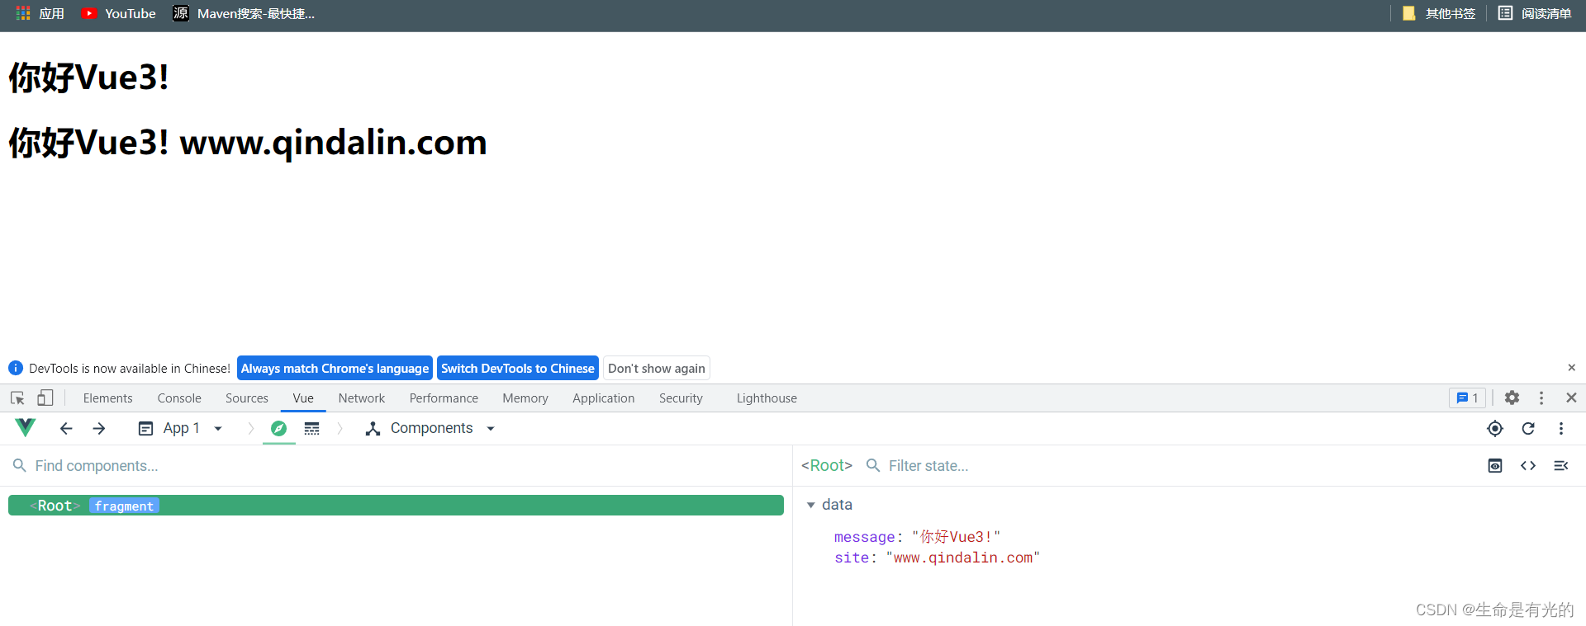Viewport: 1586px width, 626px height.
Task: Open Vue devtools more options menu
Action: point(1561,428)
